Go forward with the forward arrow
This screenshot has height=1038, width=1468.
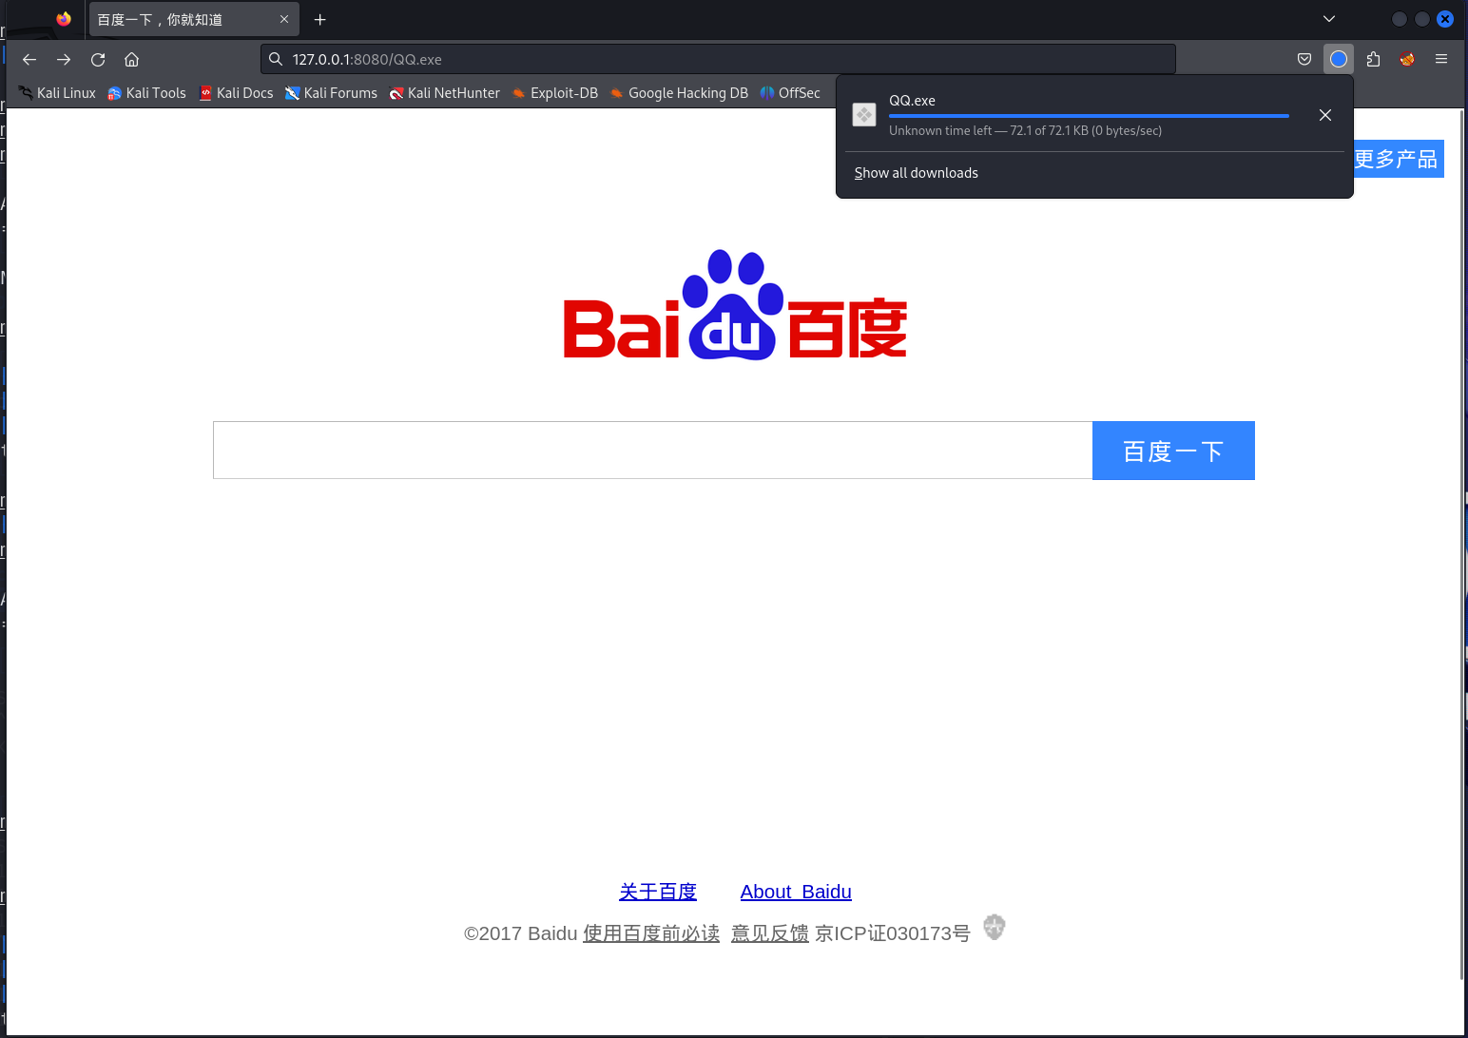click(x=64, y=59)
